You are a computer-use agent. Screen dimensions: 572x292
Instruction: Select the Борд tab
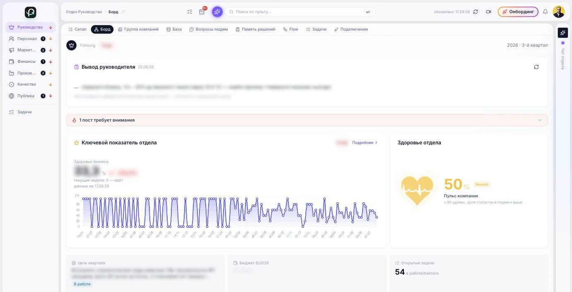tap(102, 29)
